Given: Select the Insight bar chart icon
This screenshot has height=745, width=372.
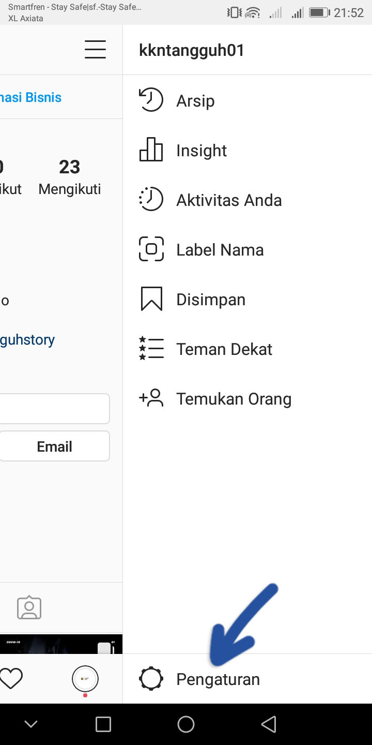Looking at the screenshot, I should pyautogui.click(x=150, y=150).
